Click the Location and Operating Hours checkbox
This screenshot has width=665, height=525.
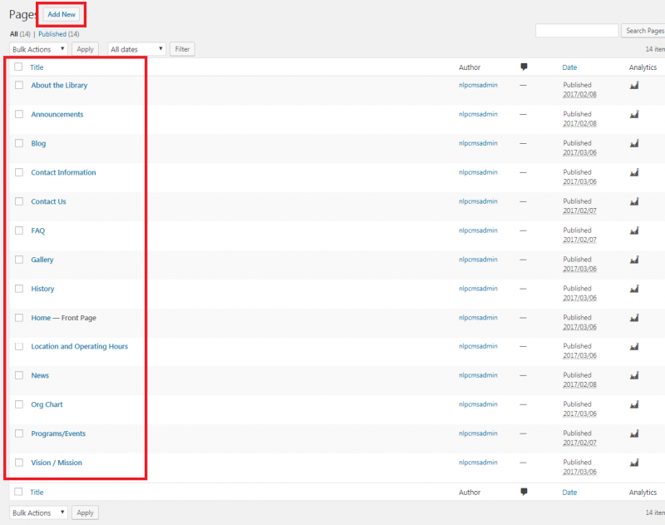[x=19, y=346]
